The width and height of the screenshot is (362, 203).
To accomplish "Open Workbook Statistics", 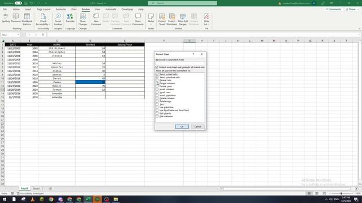I will click(27, 19).
